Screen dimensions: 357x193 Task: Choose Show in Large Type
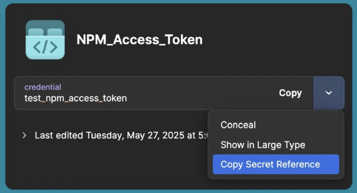pyautogui.click(x=263, y=145)
